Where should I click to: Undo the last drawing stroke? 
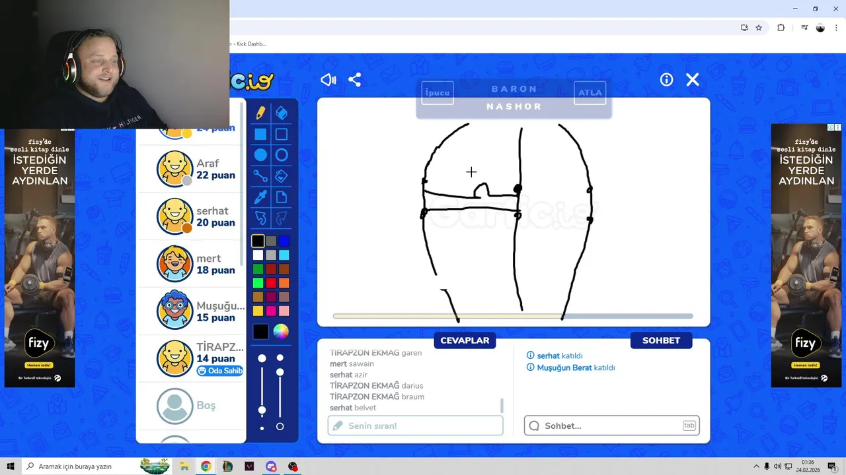[260, 218]
